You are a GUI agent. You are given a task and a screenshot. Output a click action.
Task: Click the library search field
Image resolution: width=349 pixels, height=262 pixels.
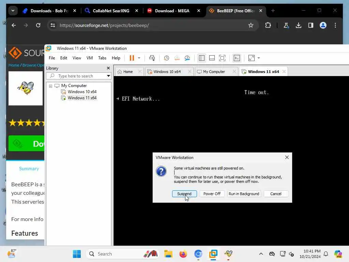click(78, 76)
